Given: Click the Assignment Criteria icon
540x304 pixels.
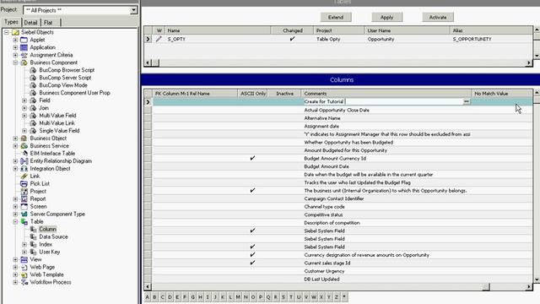Looking at the screenshot, I should point(24,55).
